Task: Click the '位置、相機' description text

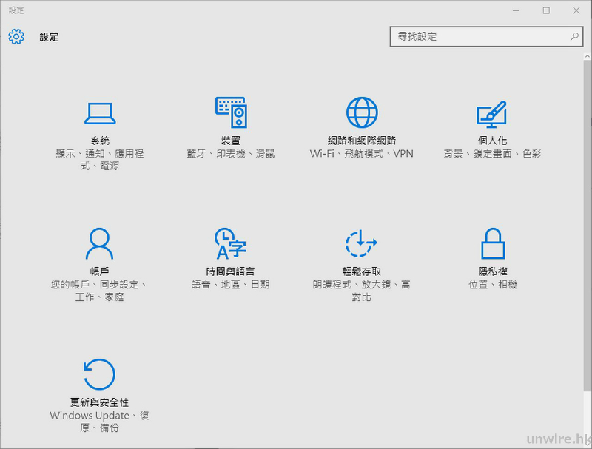Action: click(x=493, y=285)
